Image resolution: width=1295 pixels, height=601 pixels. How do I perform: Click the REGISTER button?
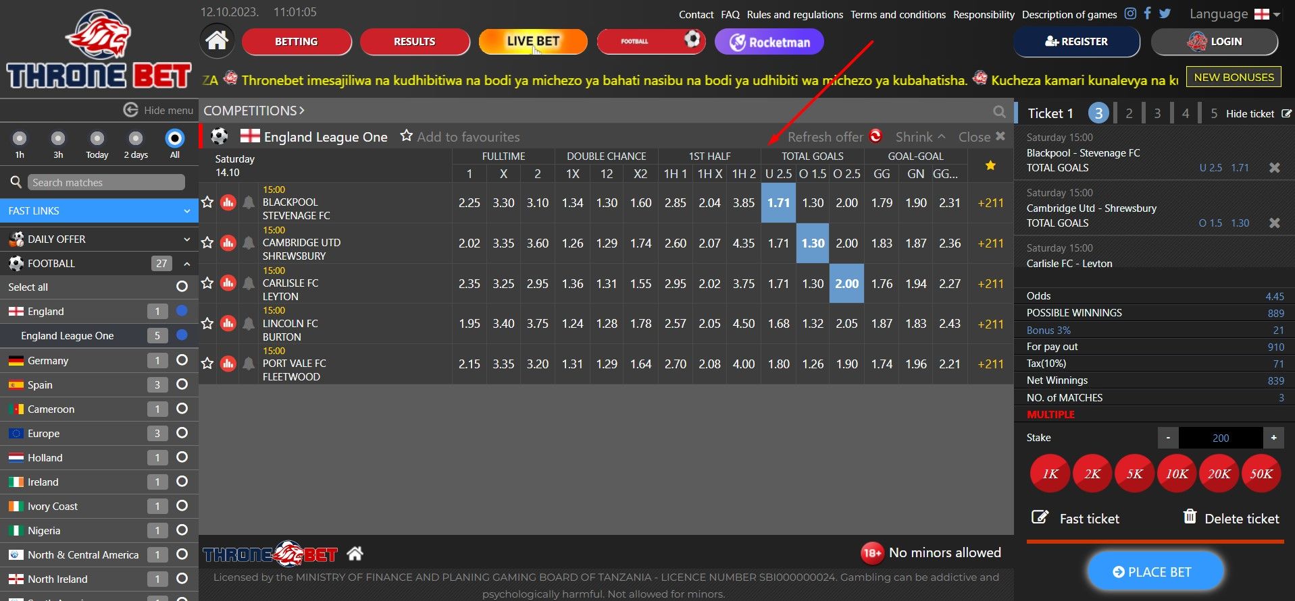(x=1076, y=42)
